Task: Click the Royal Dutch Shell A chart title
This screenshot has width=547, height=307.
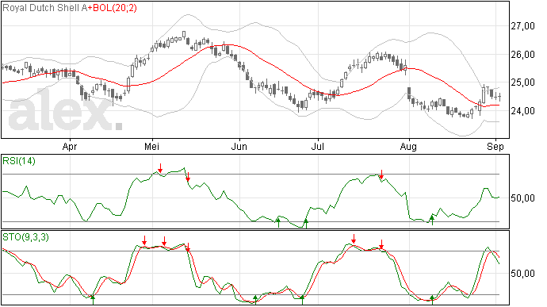Action: click(45, 8)
